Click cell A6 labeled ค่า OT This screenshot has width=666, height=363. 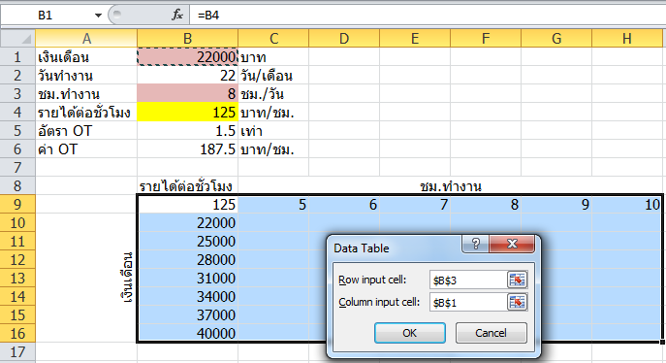86,148
